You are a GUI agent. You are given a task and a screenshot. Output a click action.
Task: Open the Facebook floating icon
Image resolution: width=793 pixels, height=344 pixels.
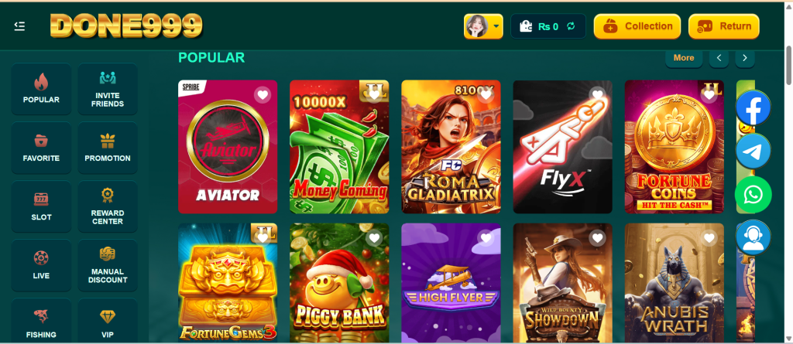point(753,107)
